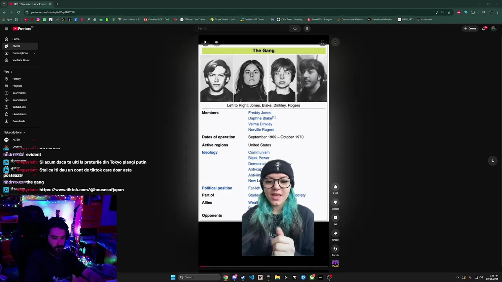Start voice search with the microphone
The image size is (502, 282).
(307, 28)
